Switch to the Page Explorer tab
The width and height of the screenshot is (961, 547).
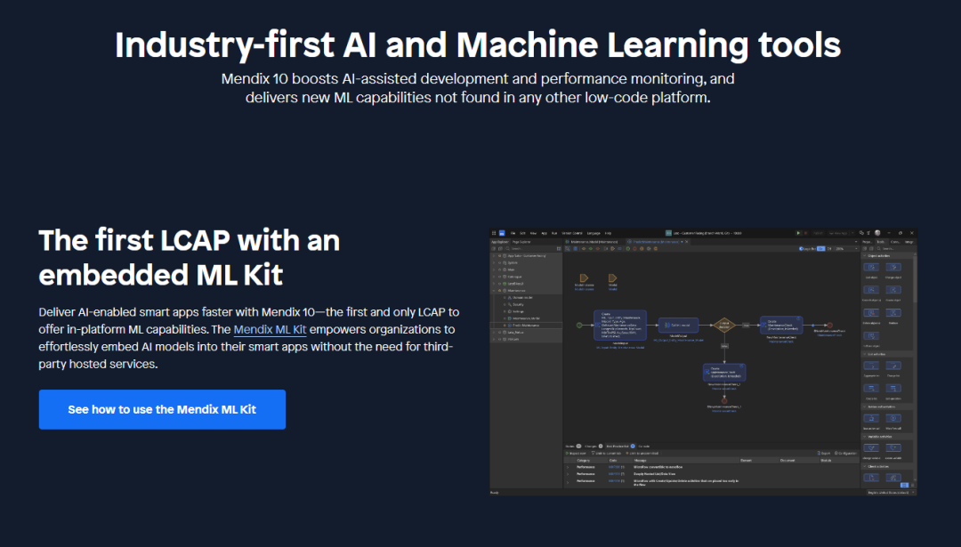pos(521,241)
